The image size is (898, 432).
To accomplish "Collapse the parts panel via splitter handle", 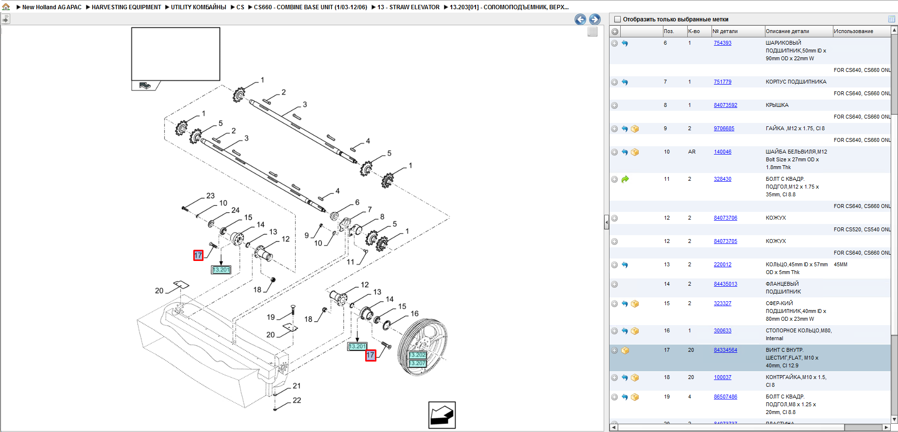I will tap(606, 222).
